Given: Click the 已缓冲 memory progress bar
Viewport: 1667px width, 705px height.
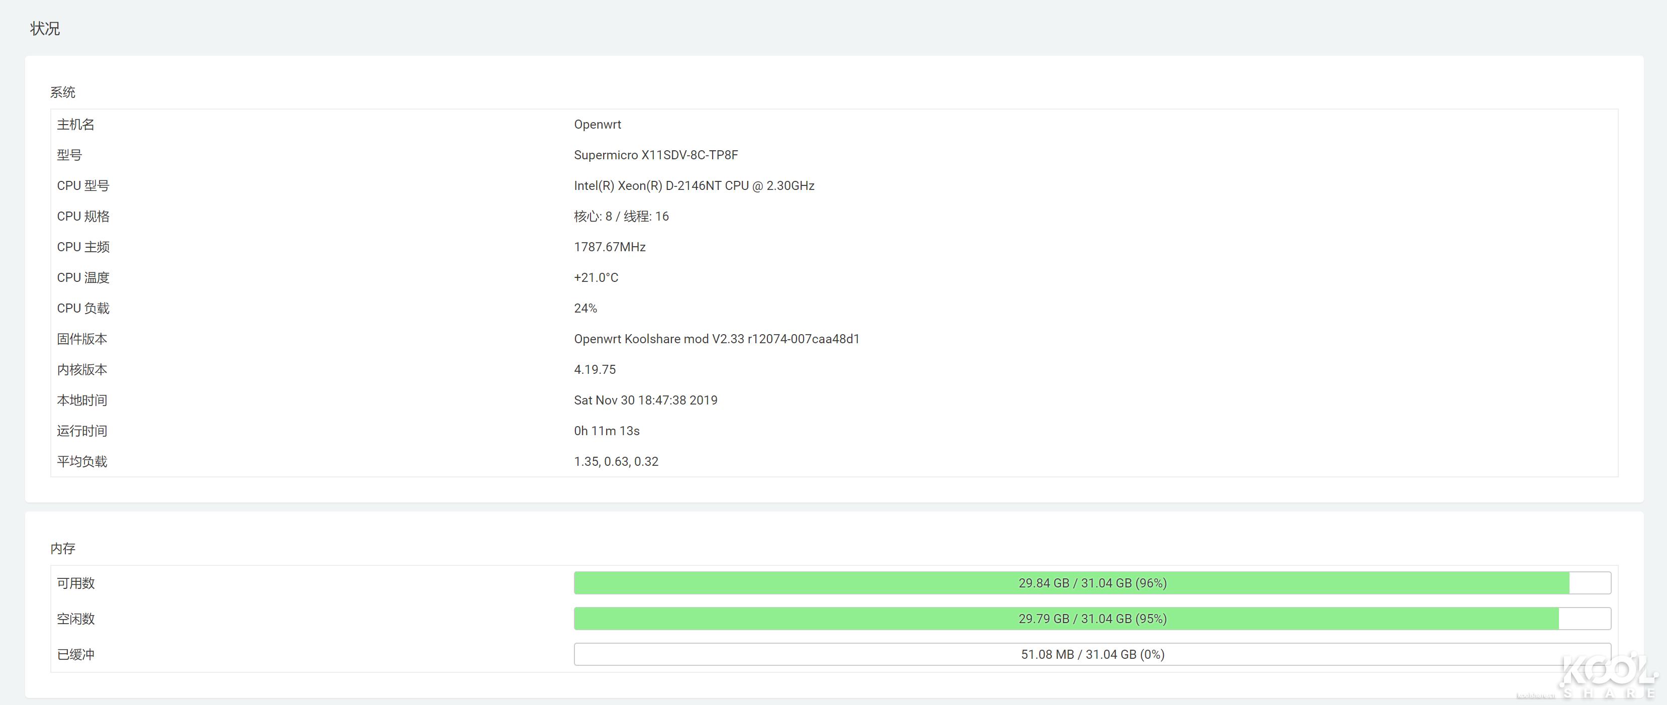Looking at the screenshot, I should [1092, 654].
